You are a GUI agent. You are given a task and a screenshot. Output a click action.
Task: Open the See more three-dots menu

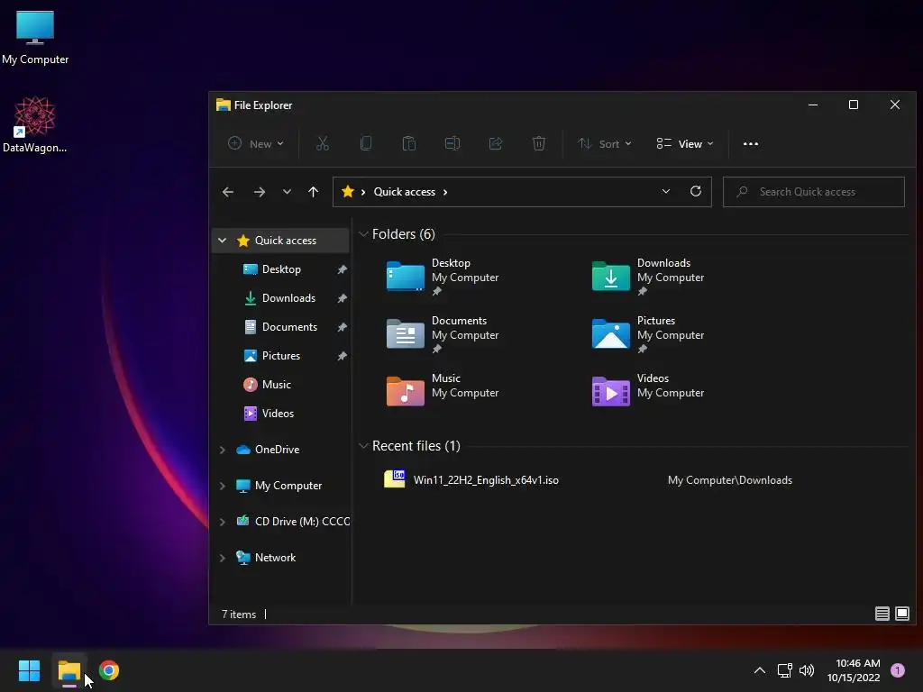click(x=751, y=143)
